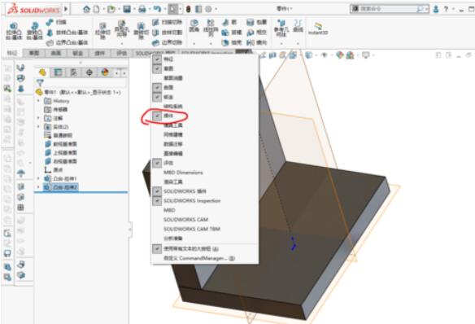
Task: Expand the 注解 annotations node
Action: click(38, 118)
